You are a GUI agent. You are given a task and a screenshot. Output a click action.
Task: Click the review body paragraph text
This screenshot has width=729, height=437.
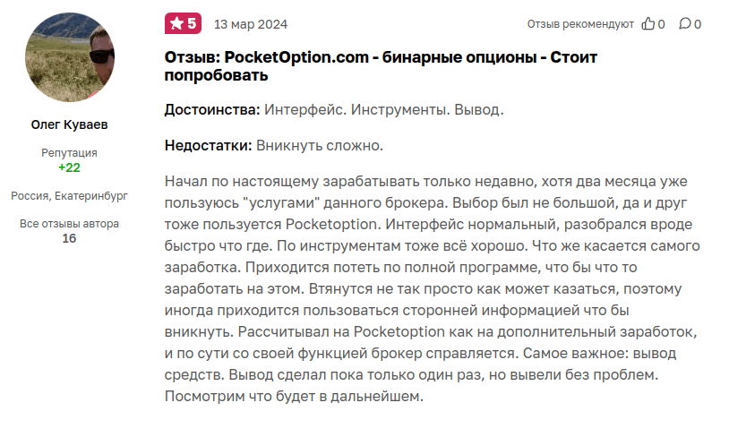[428, 288]
